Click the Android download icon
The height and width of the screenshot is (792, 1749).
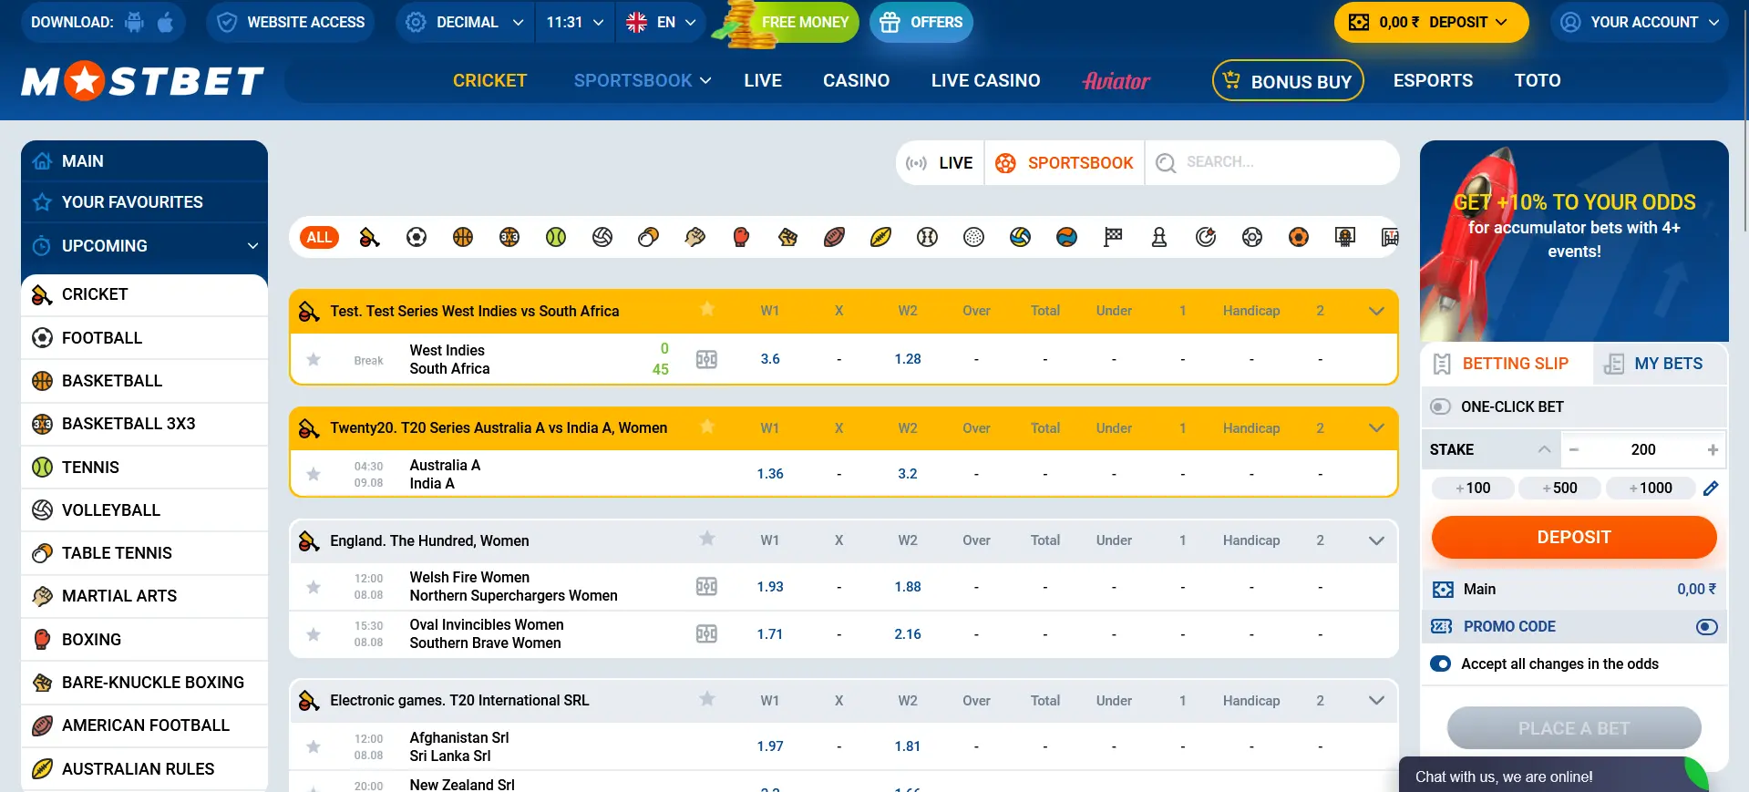click(x=135, y=22)
